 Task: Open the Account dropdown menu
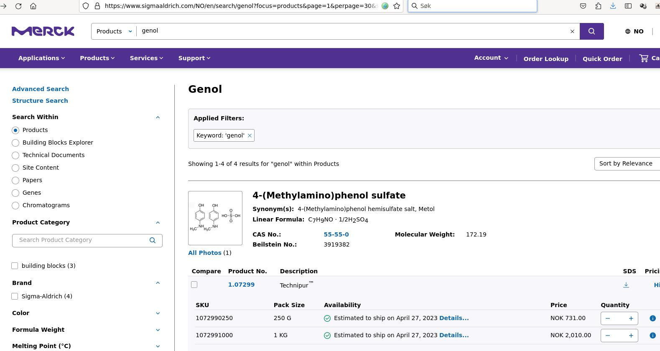click(491, 58)
